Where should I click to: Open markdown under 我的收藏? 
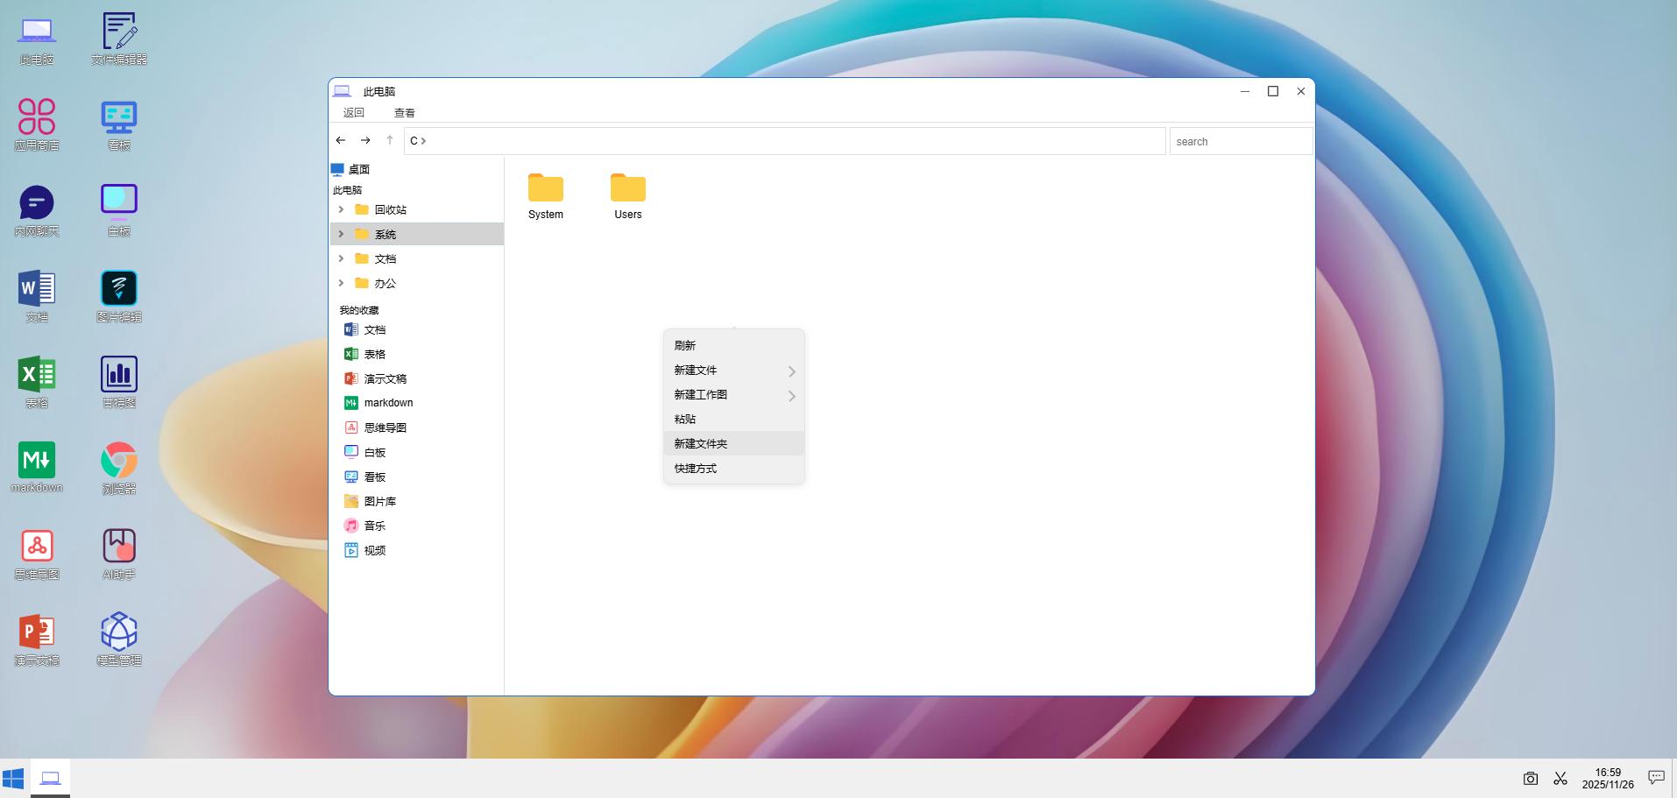click(x=379, y=403)
